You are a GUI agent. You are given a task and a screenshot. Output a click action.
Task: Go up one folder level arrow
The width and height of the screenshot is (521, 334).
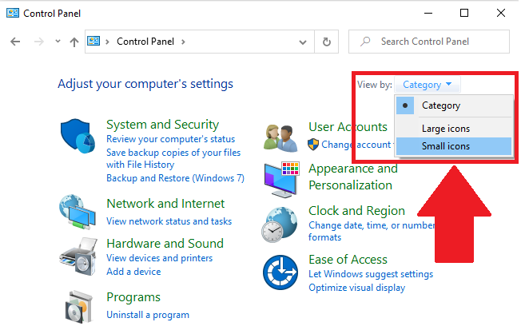pos(74,42)
